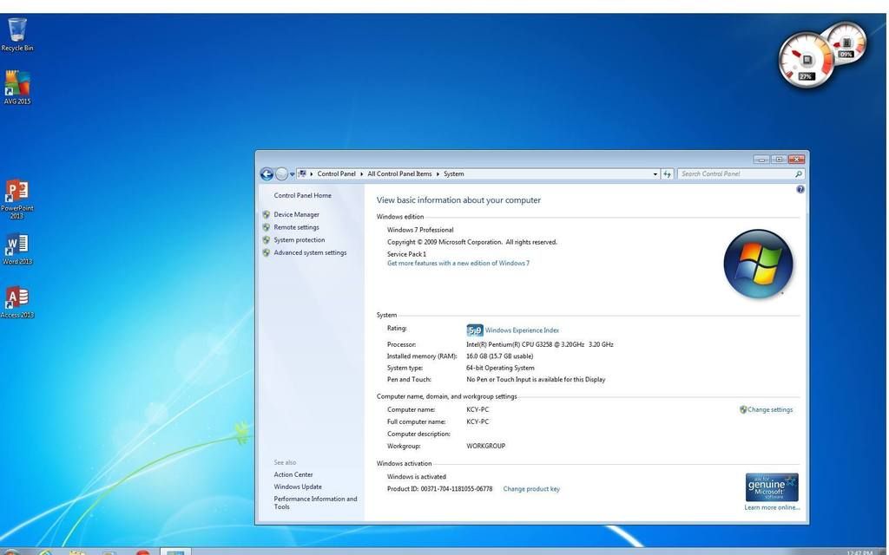This screenshot has width=889, height=555.
Task: Open Device Manager
Action: [296, 215]
